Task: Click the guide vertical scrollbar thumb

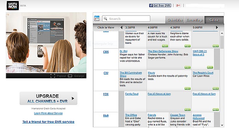Action: pos(222,42)
